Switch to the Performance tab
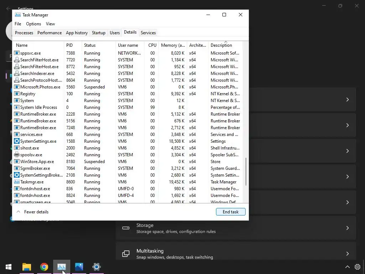Screen dimensions: 365x274 pos(50,32)
